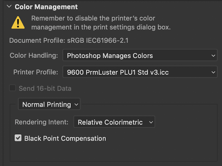
Task: Click the Color Management section heading
Action: coord(46,7)
